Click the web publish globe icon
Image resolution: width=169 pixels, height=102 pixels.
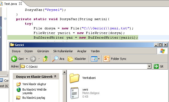click(19, 90)
